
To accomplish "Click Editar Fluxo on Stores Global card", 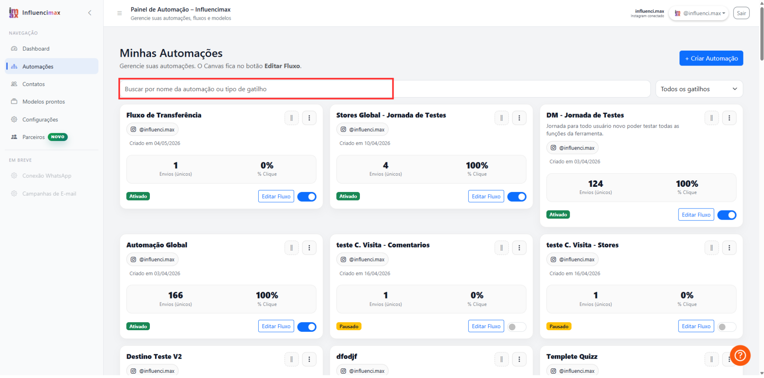I will pos(486,197).
